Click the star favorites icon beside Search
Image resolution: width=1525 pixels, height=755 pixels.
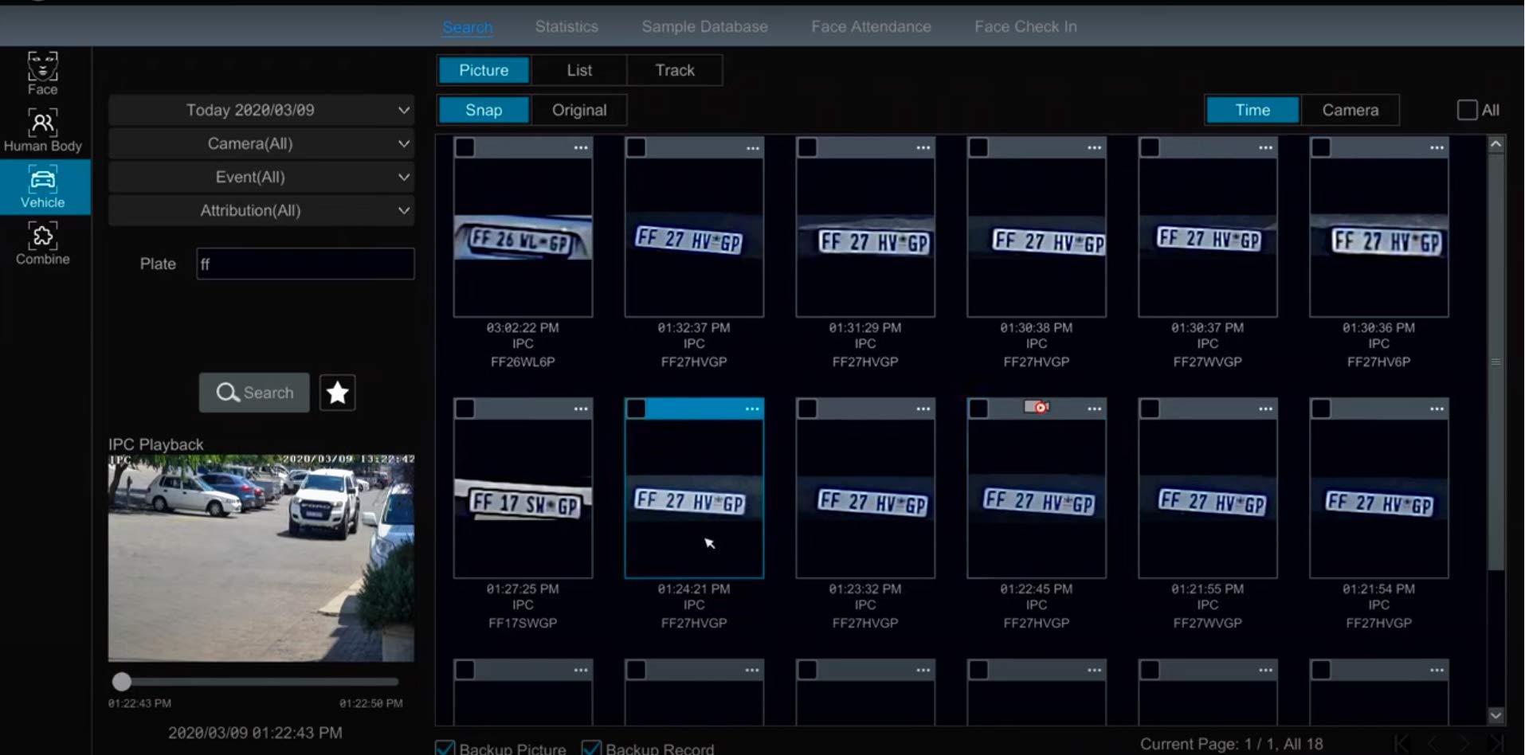(x=337, y=393)
